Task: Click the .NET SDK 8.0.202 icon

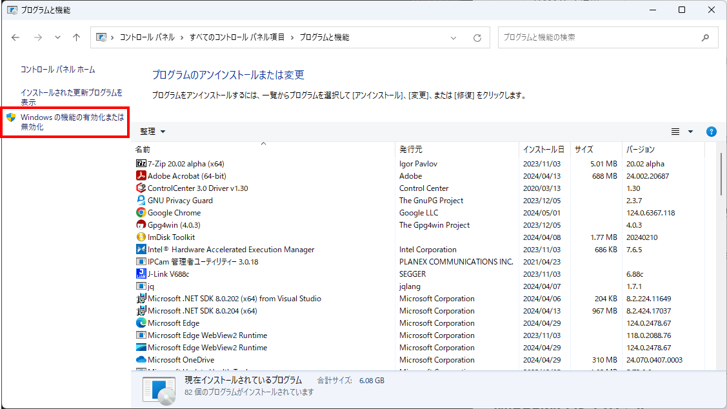Action: click(141, 299)
